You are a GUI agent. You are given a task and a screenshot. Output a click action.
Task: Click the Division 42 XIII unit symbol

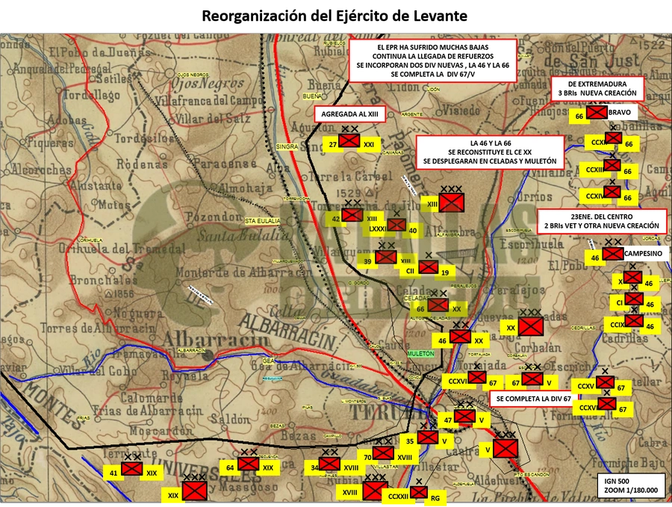352,215
